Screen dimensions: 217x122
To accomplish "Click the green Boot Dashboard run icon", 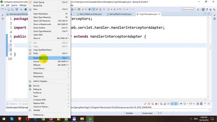I will coord(26,9).
